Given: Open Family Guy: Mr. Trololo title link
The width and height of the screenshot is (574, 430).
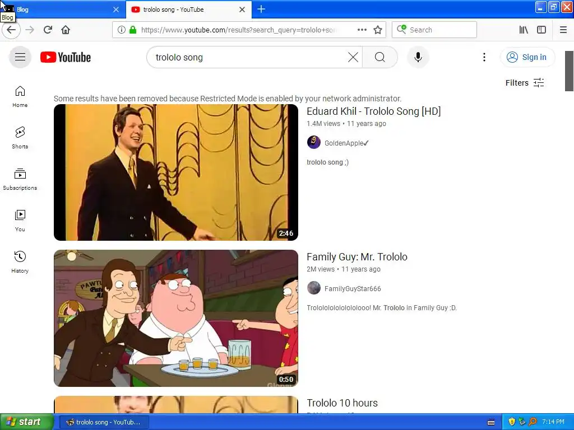Looking at the screenshot, I should 357,256.
